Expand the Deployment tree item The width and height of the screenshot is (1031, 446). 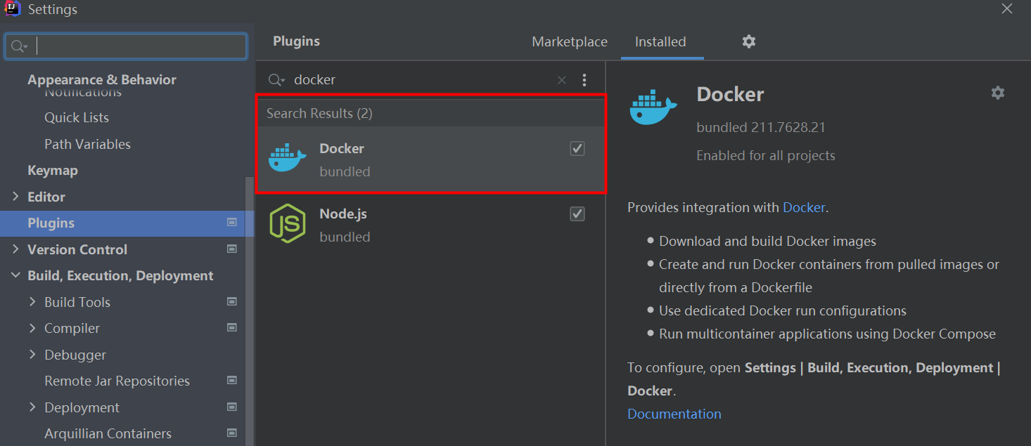[32, 407]
